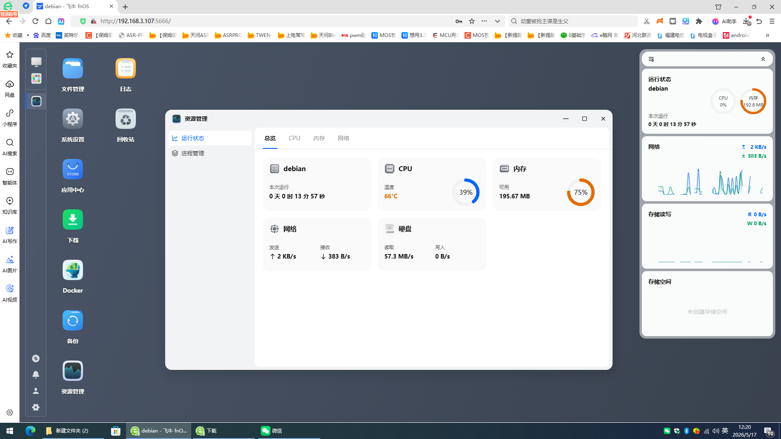Open taskbar clock showing 12:20
781x439 pixels.
pos(744,431)
